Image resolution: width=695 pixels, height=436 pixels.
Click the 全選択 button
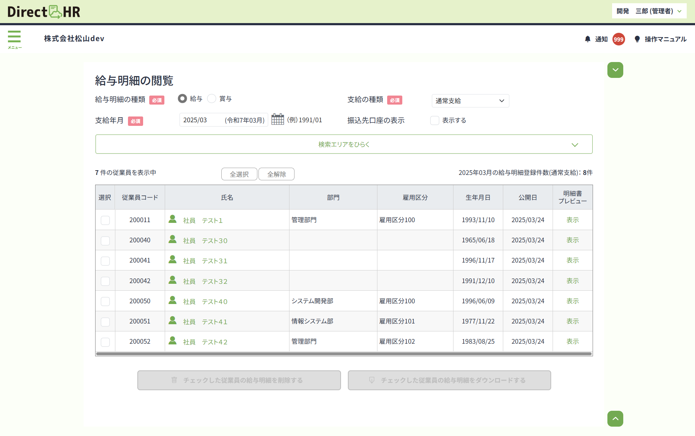pos(239,174)
